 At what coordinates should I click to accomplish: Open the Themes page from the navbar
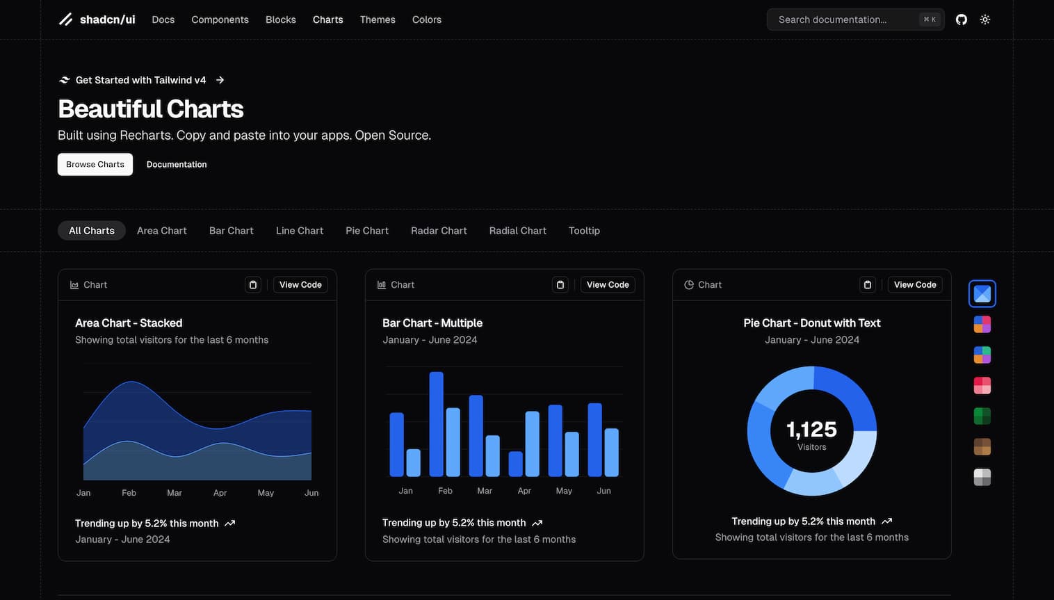coord(377,19)
